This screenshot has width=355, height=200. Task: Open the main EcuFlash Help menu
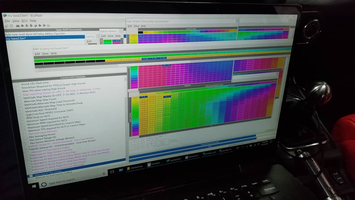tap(33, 21)
